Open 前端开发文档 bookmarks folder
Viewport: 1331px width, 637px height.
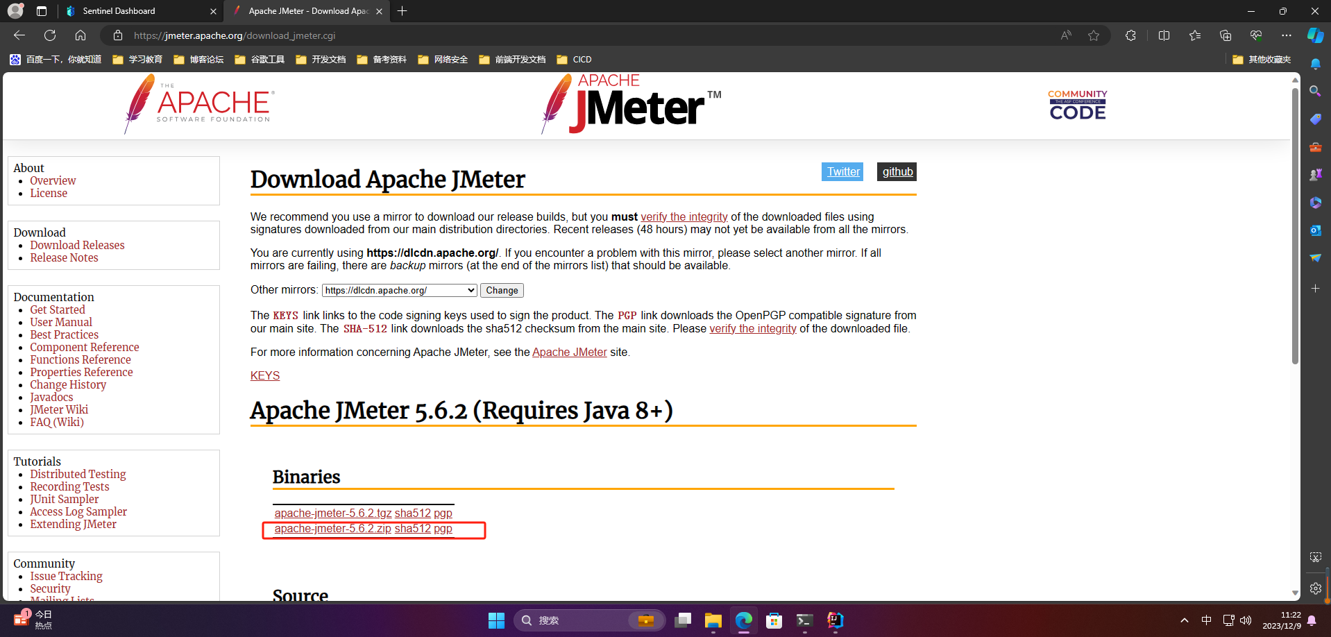(x=512, y=60)
